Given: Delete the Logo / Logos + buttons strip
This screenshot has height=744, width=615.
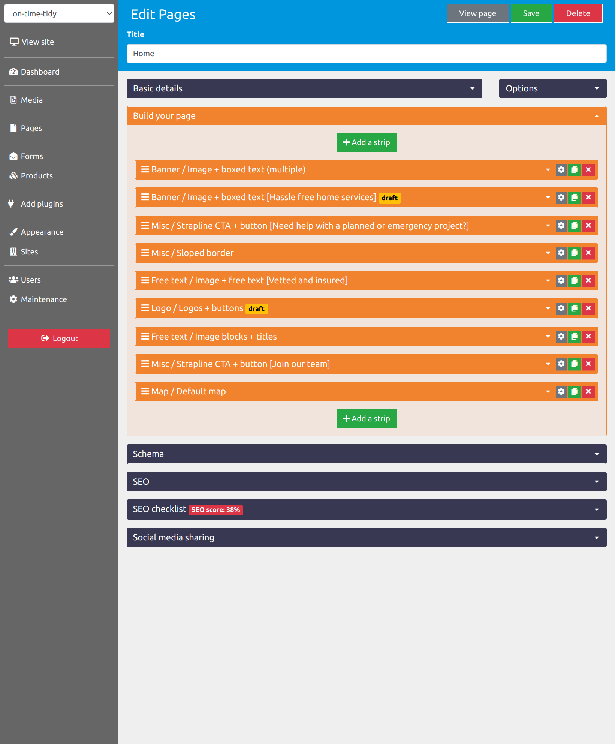Looking at the screenshot, I should click(588, 308).
